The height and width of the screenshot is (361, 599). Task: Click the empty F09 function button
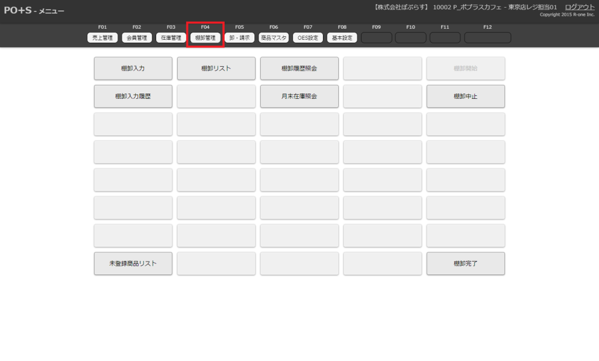(376, 38)
